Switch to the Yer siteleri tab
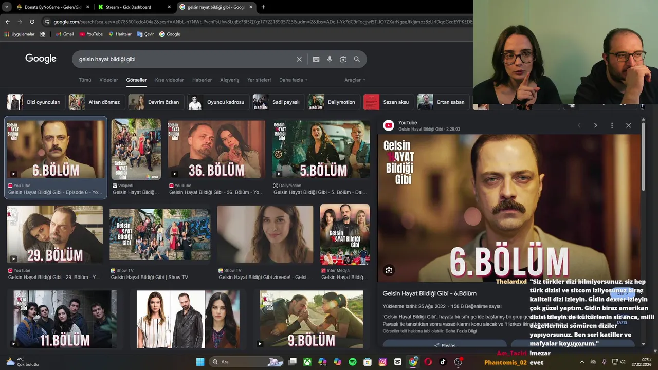The height and width of the screenshot is (370, 658). [259, 80]
